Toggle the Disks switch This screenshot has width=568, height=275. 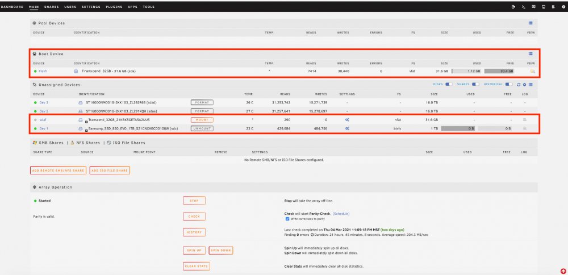pos(449,85)
